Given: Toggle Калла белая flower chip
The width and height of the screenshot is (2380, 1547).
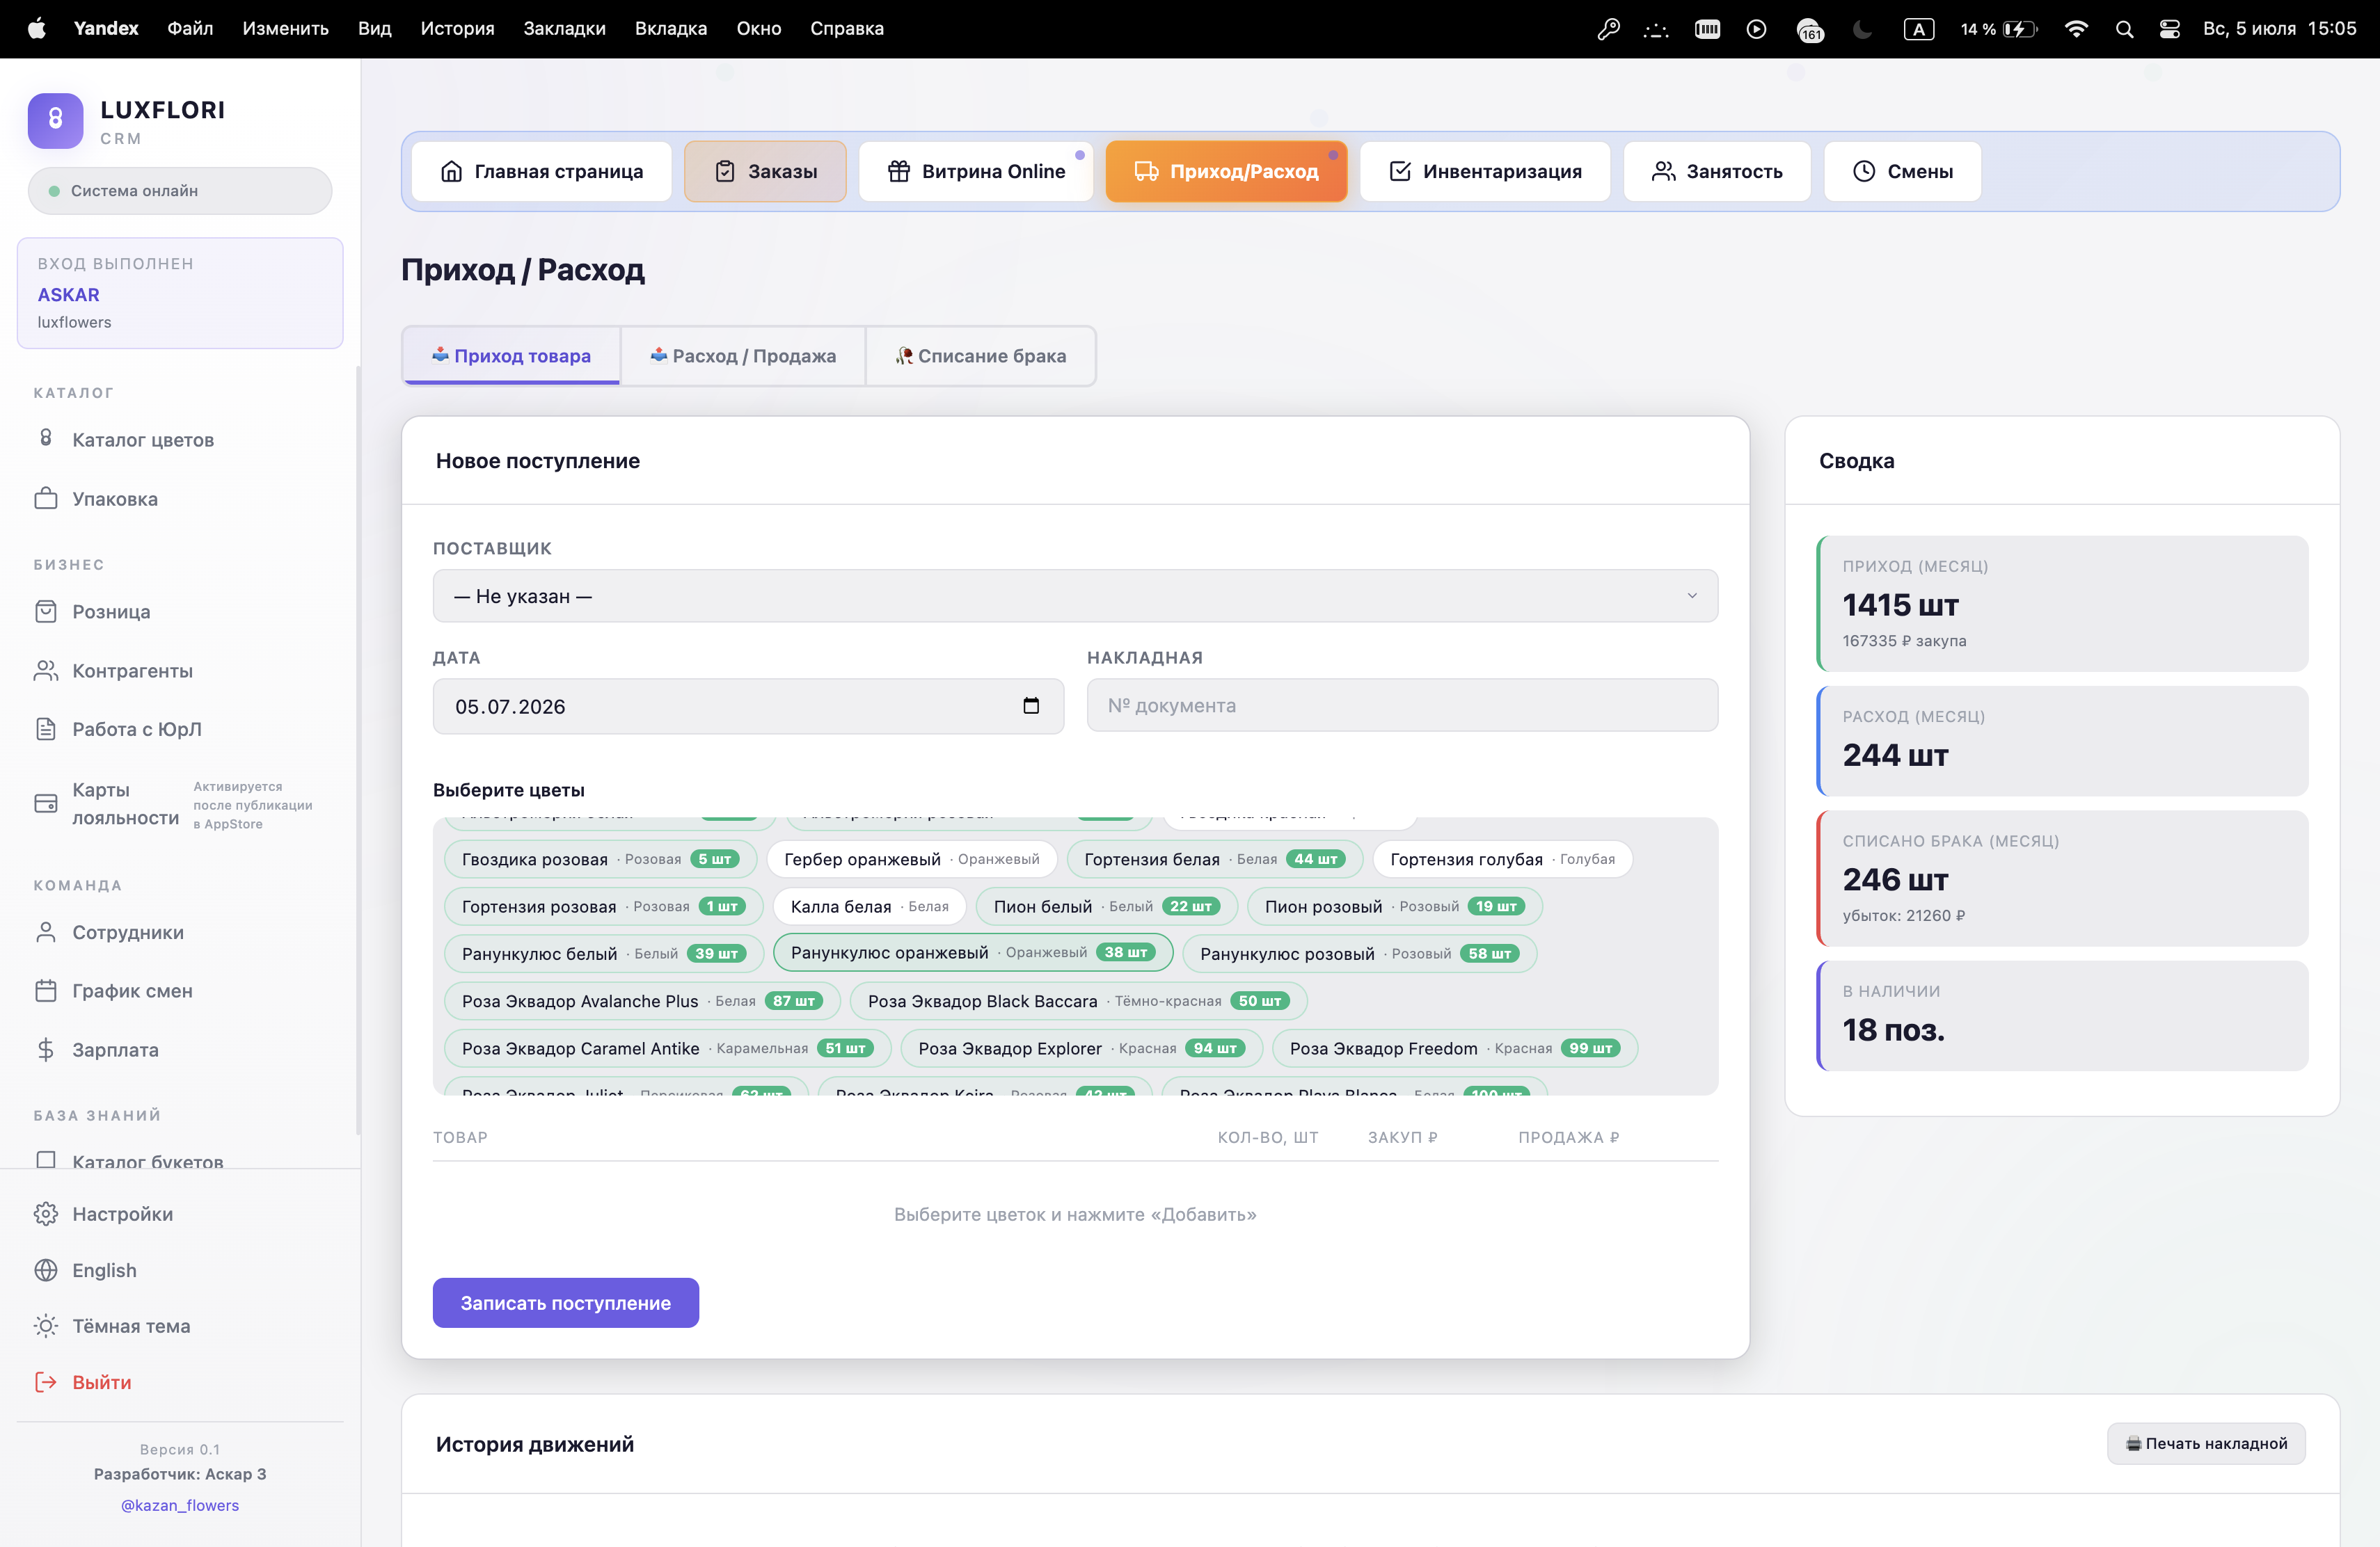Looking at the screenshot, I should [869, 906].
